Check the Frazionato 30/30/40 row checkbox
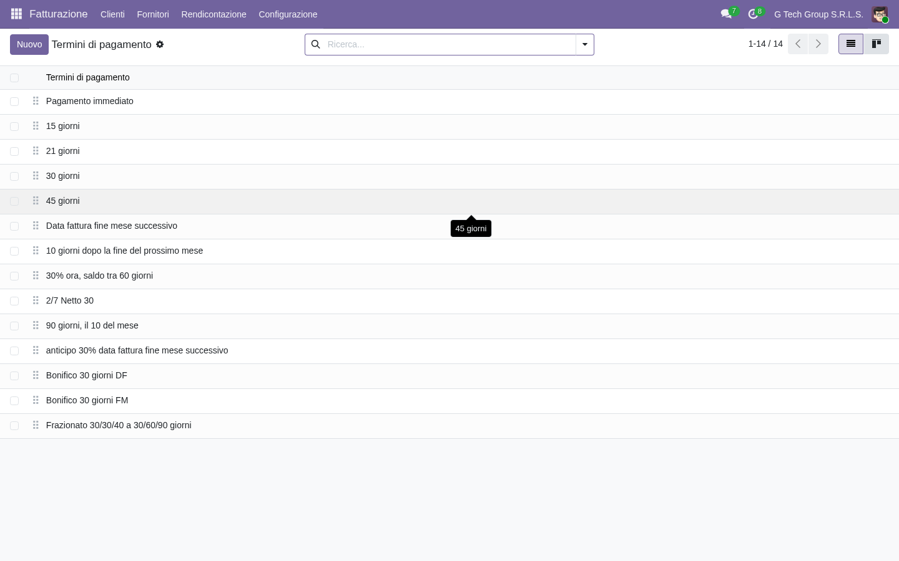This screenshot has width=899, height=561. [14, 426]
